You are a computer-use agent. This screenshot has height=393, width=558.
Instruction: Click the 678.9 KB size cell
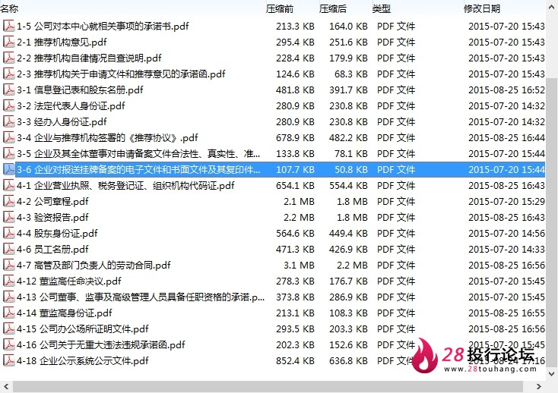tap(295, 137)
